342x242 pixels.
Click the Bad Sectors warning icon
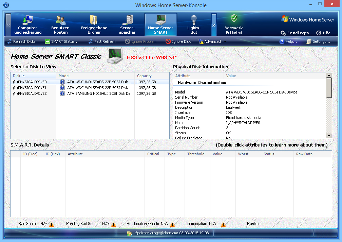pos(52,224)
